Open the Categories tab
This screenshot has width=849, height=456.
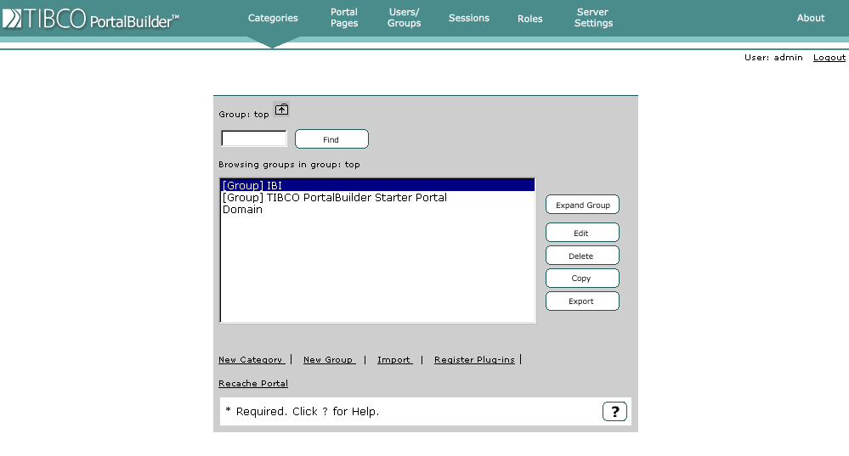point(273,18)
